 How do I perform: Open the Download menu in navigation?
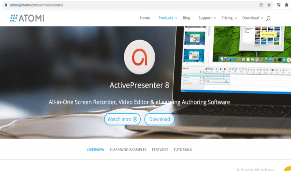click(x=250, y=18)
